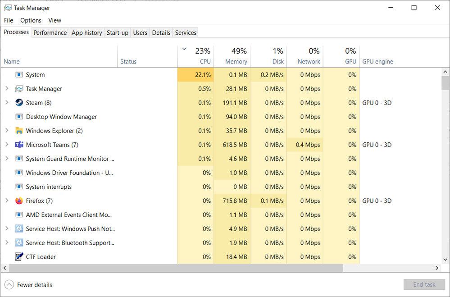Click the Windows Driver Foundation icon
450x297 pixels.
(x=19, y=173)
